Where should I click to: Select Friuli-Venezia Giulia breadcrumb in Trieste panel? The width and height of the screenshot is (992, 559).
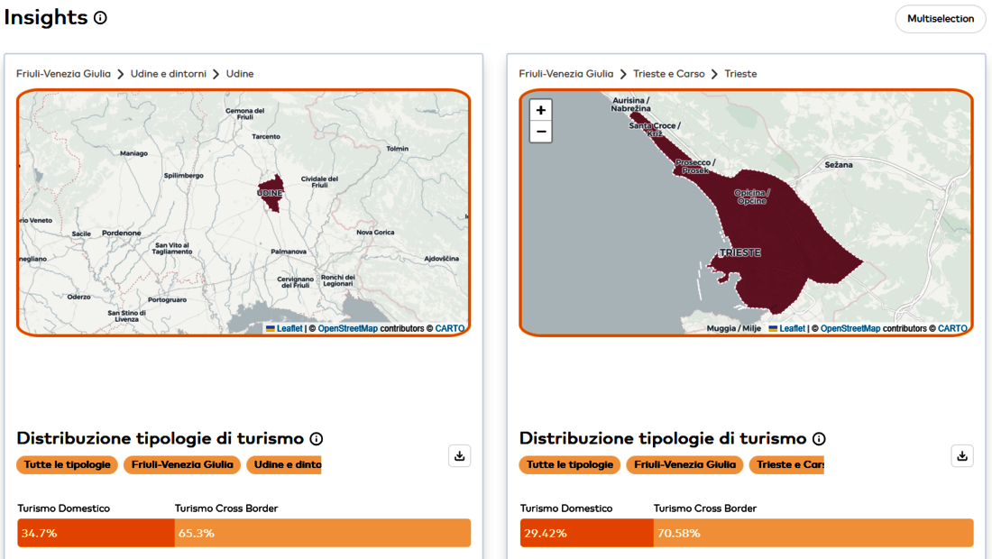click(565, 74)
